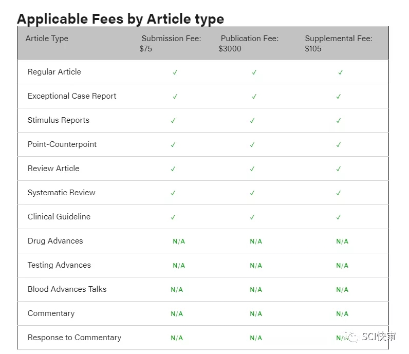The image size is (409, 354).
Task: Click the Supplemental Fee checkmark for Systematic Review
Action: coord(339,193)
